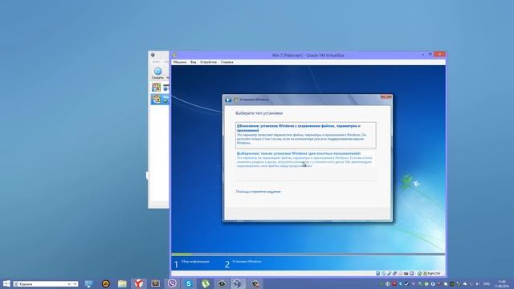Select the first VM in VirtualBox Manager list
This screenshot has width=514, height=289.
point(161,88)
